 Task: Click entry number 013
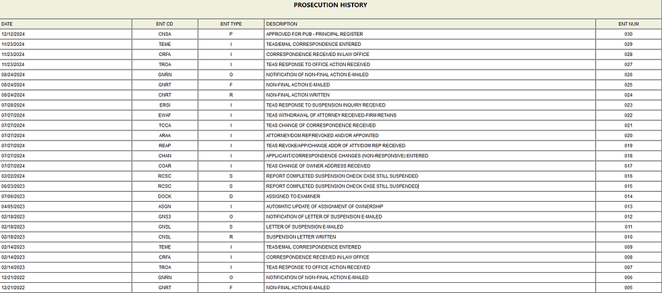pyautogui.click(x=628, y=207)
